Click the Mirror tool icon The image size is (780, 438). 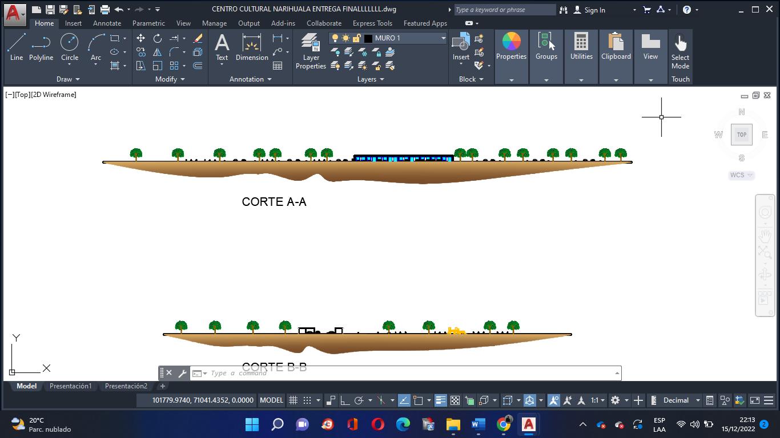point(158,52)
